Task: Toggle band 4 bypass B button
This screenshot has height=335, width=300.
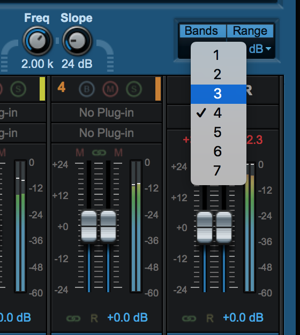Action: (87, 89)
